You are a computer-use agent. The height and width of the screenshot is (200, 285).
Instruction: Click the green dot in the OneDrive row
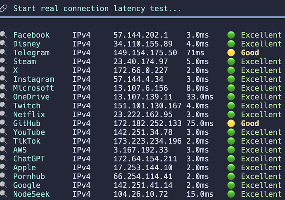231,97
